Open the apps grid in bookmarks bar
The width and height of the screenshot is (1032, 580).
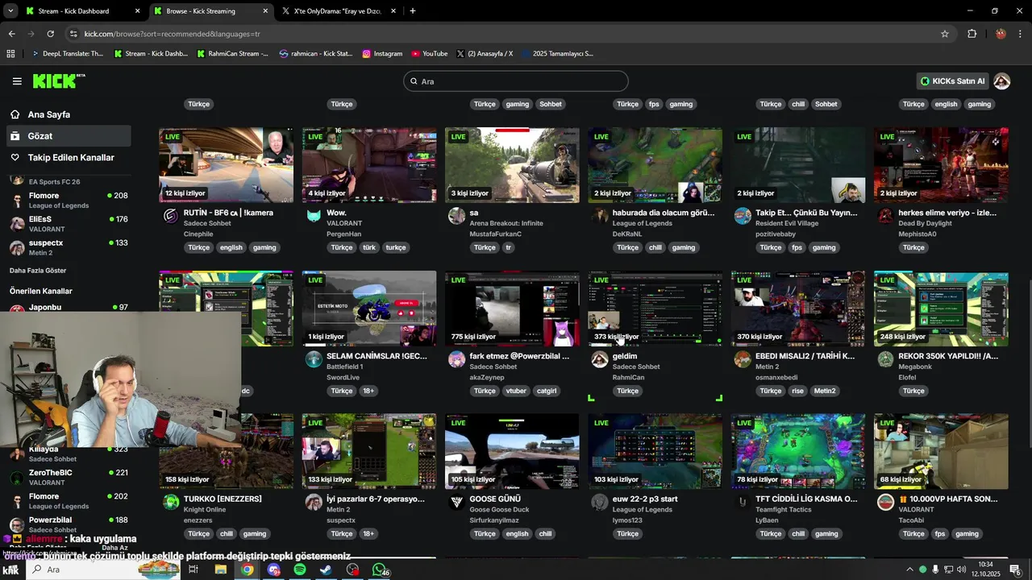pos(10,54)
